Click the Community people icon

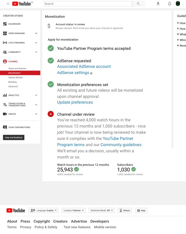coord(5,52)
